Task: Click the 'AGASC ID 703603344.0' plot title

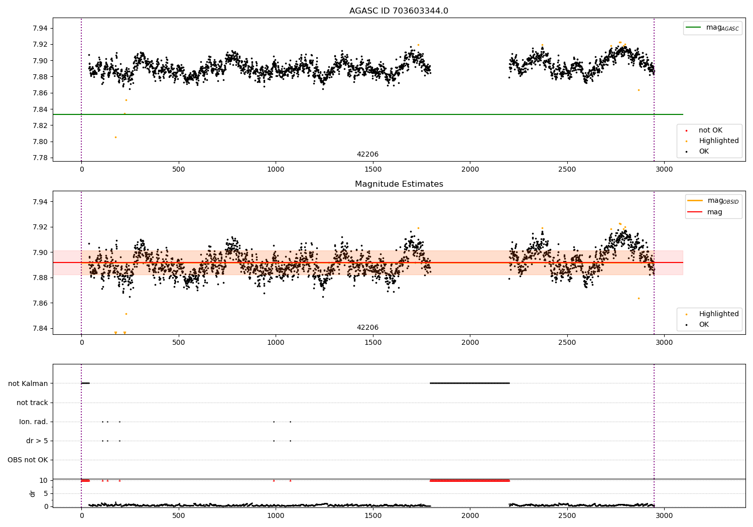Action: (x=399, y=11)
